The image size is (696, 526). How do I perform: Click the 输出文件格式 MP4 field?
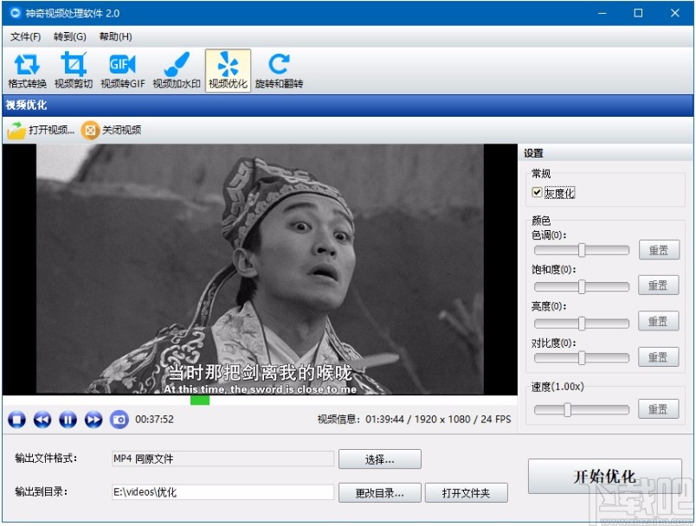(x=222, y=459)
